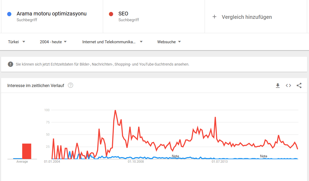
Task: Click the plus icon to add comparison
Action: coord(214,17)
